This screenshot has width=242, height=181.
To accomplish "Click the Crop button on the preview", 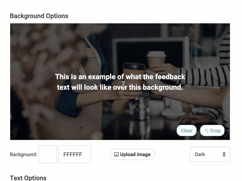I will tap(212, 130).
